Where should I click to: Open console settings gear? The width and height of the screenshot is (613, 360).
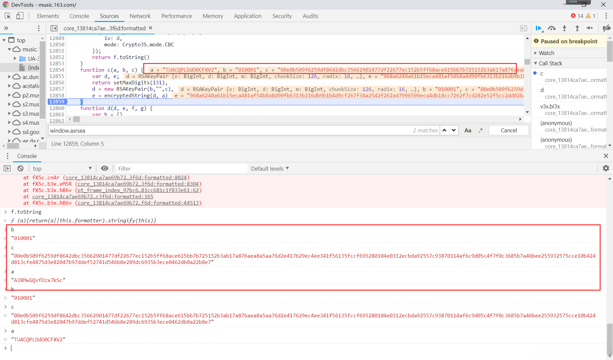coord(606,169)
